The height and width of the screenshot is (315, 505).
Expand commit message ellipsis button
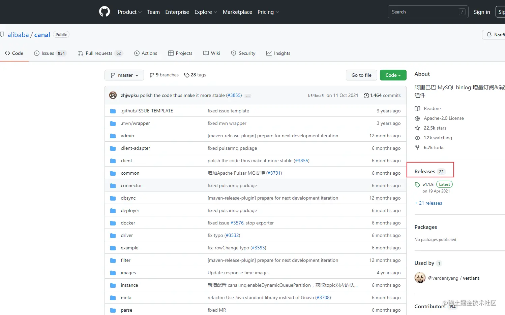tap(248, 96)
